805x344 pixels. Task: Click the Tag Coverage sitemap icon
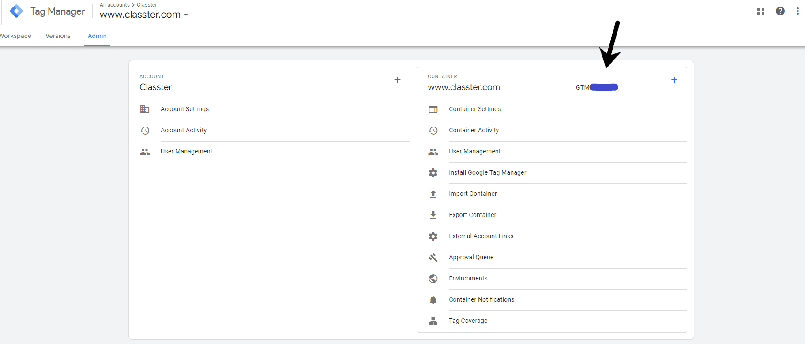433,321
